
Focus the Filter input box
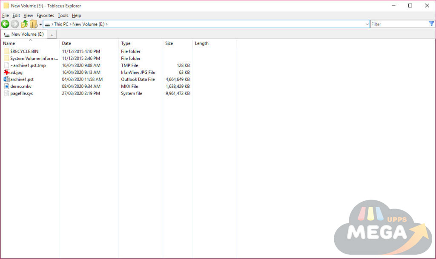399,24
